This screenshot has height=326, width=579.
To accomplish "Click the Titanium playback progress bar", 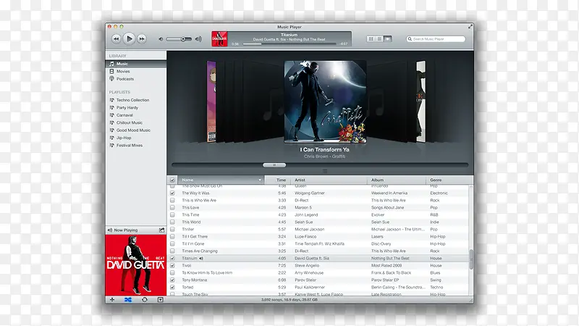I will (x=289, y=44).
